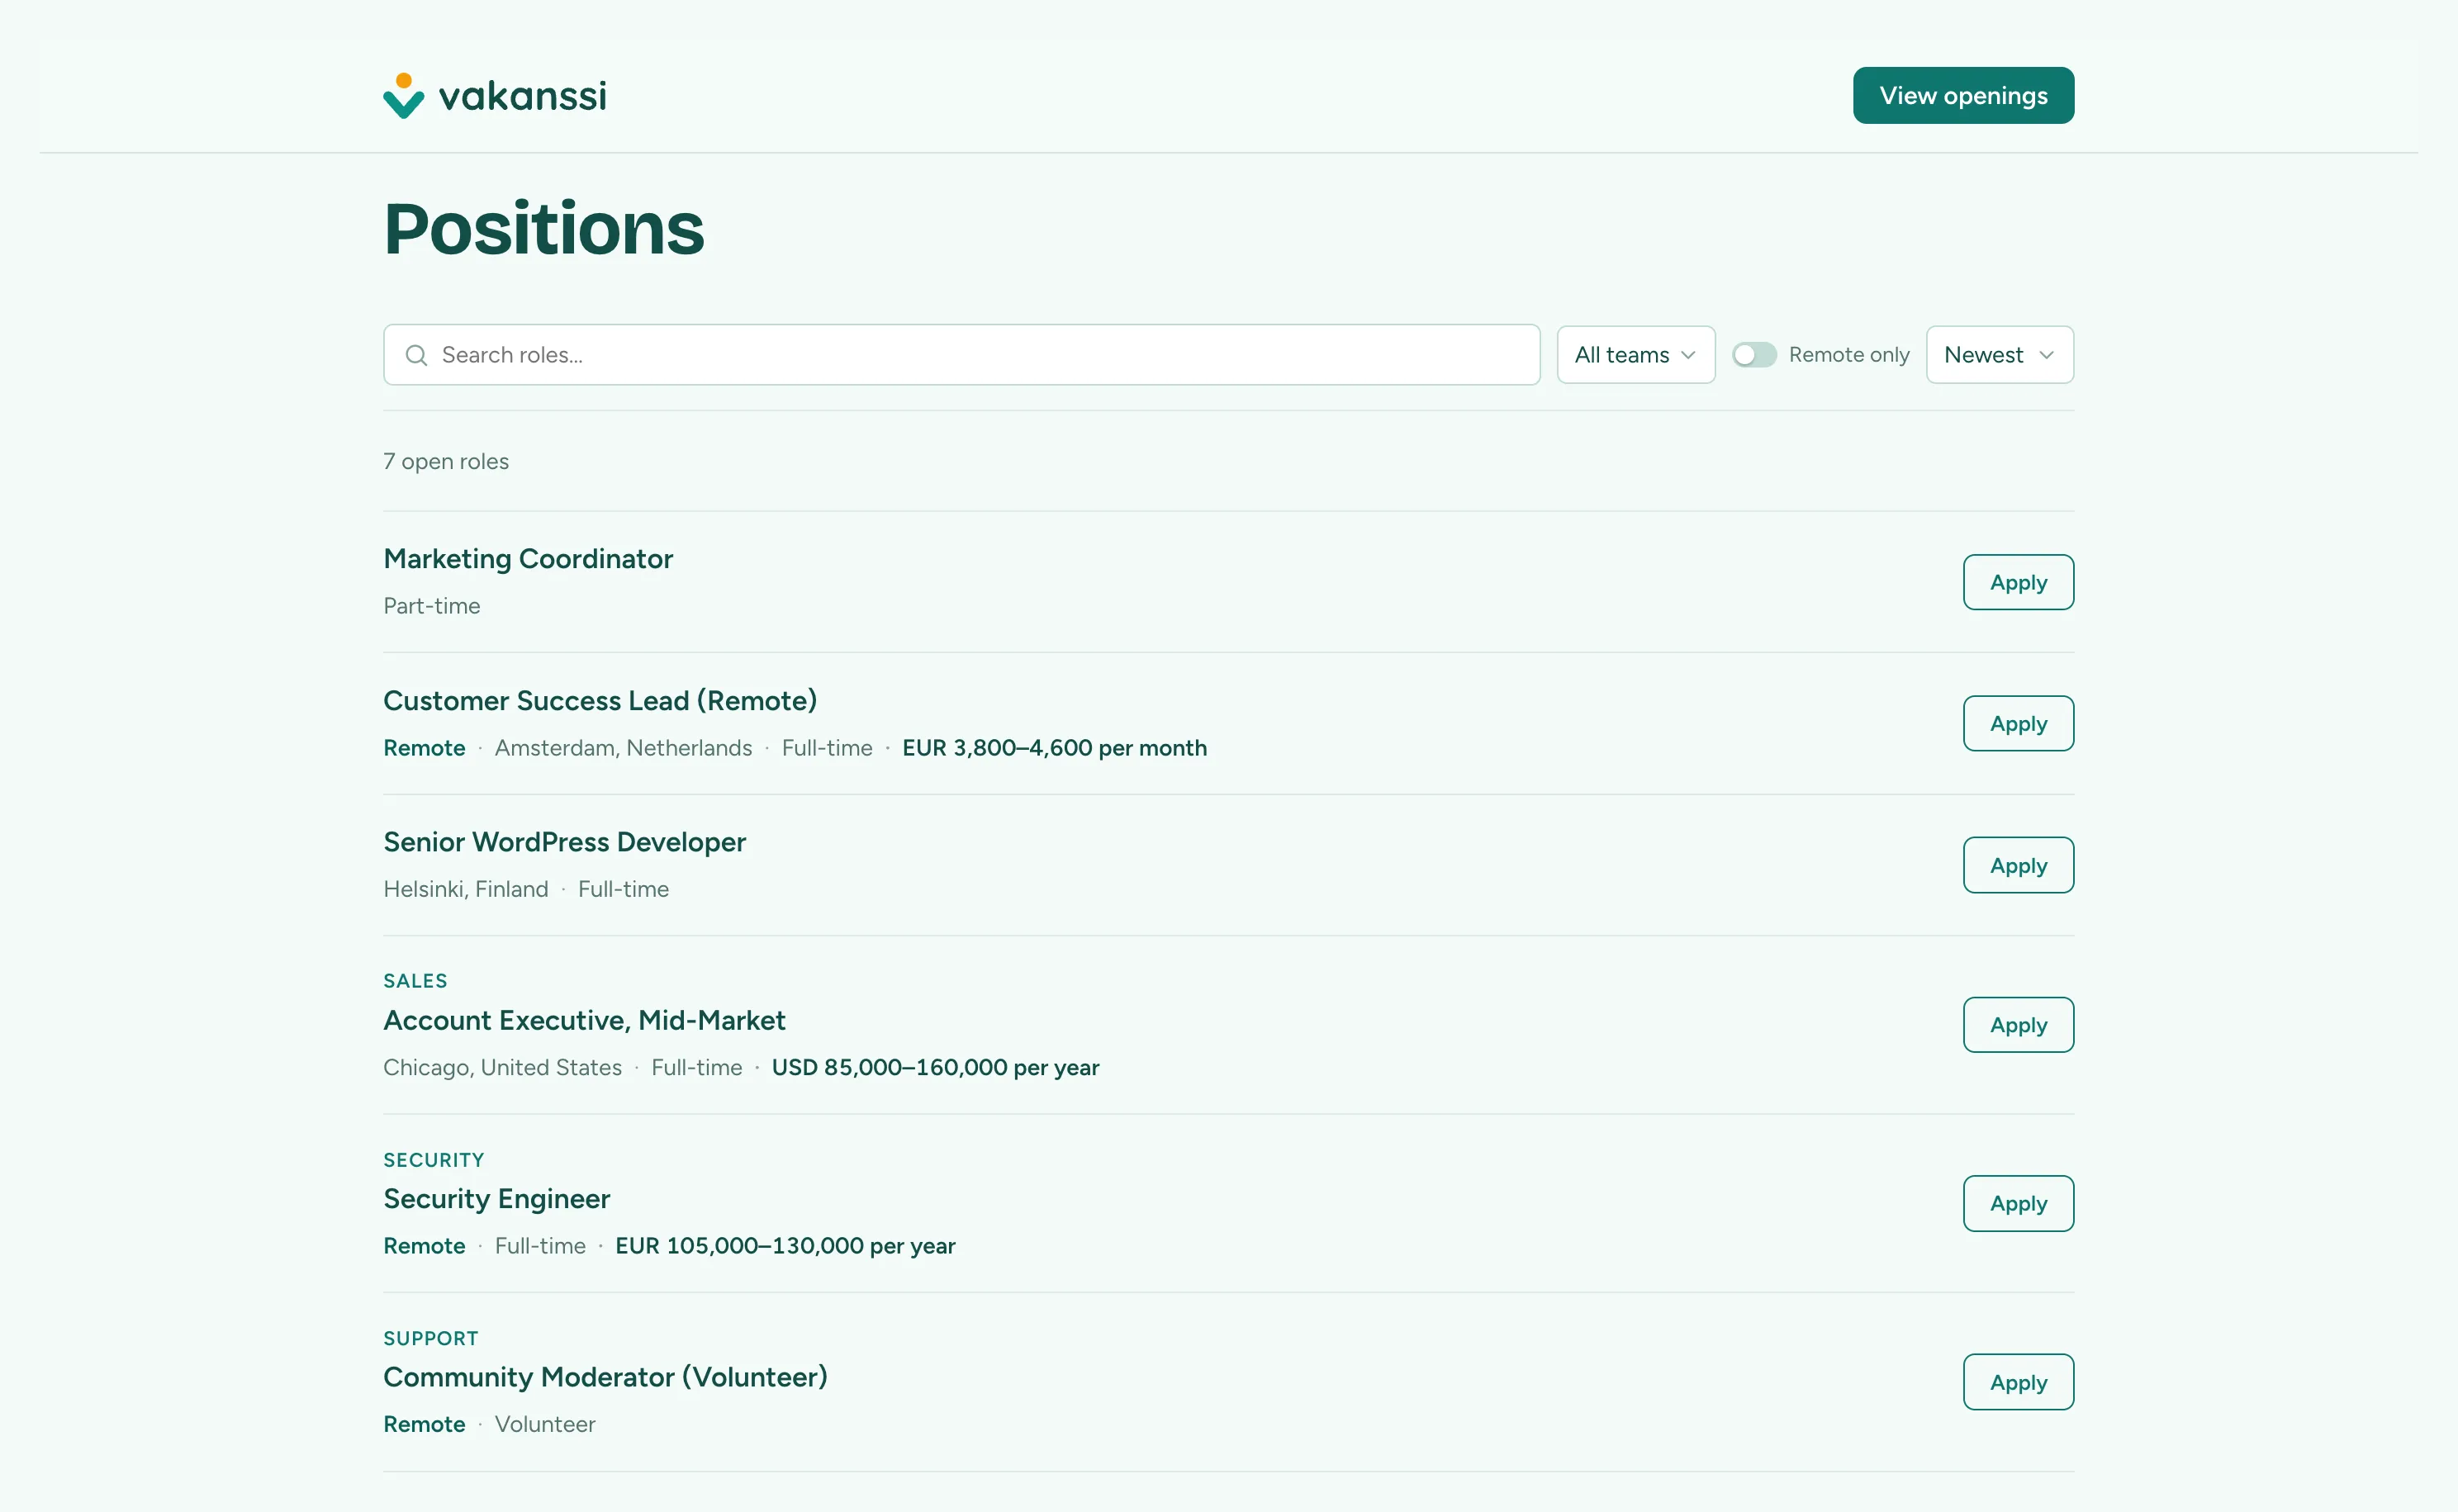Image resolution: width=2458 pixels, height=1512 pixels.
Task: Open the Security Engineer title
Action: [496, 1199]
